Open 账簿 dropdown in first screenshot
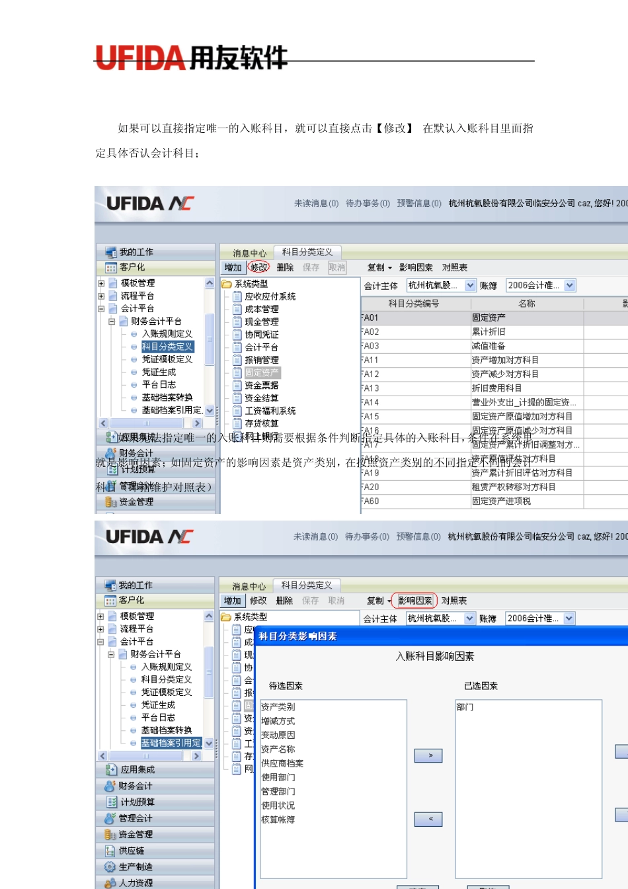Image resolution: width=628 pixels, height=889 pixels. click(x=570, y=285)
